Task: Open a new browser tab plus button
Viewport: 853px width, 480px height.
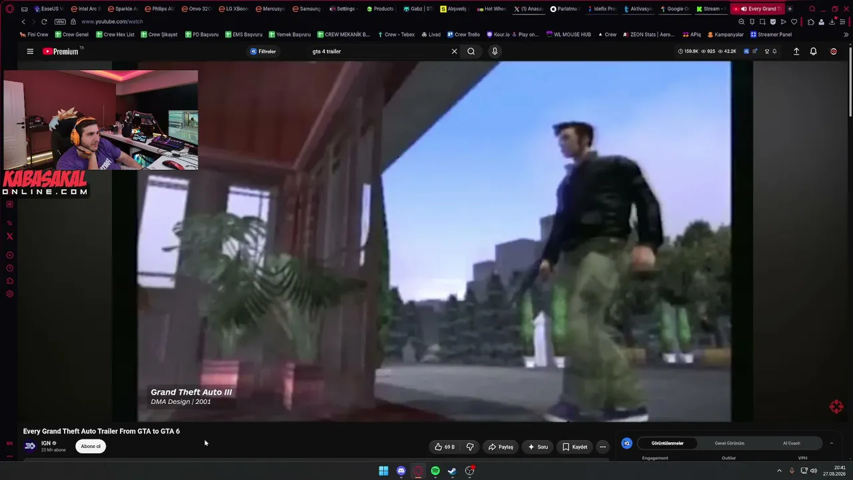Action: coord(790,9)
